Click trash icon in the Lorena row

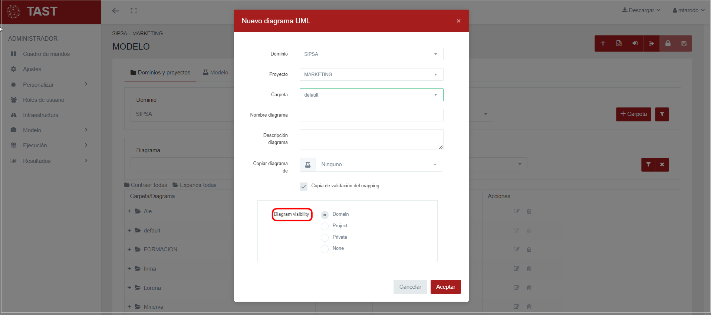point(529,288)
